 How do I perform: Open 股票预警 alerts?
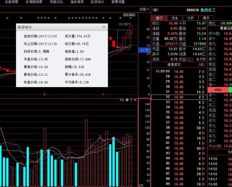click(118, 2)
